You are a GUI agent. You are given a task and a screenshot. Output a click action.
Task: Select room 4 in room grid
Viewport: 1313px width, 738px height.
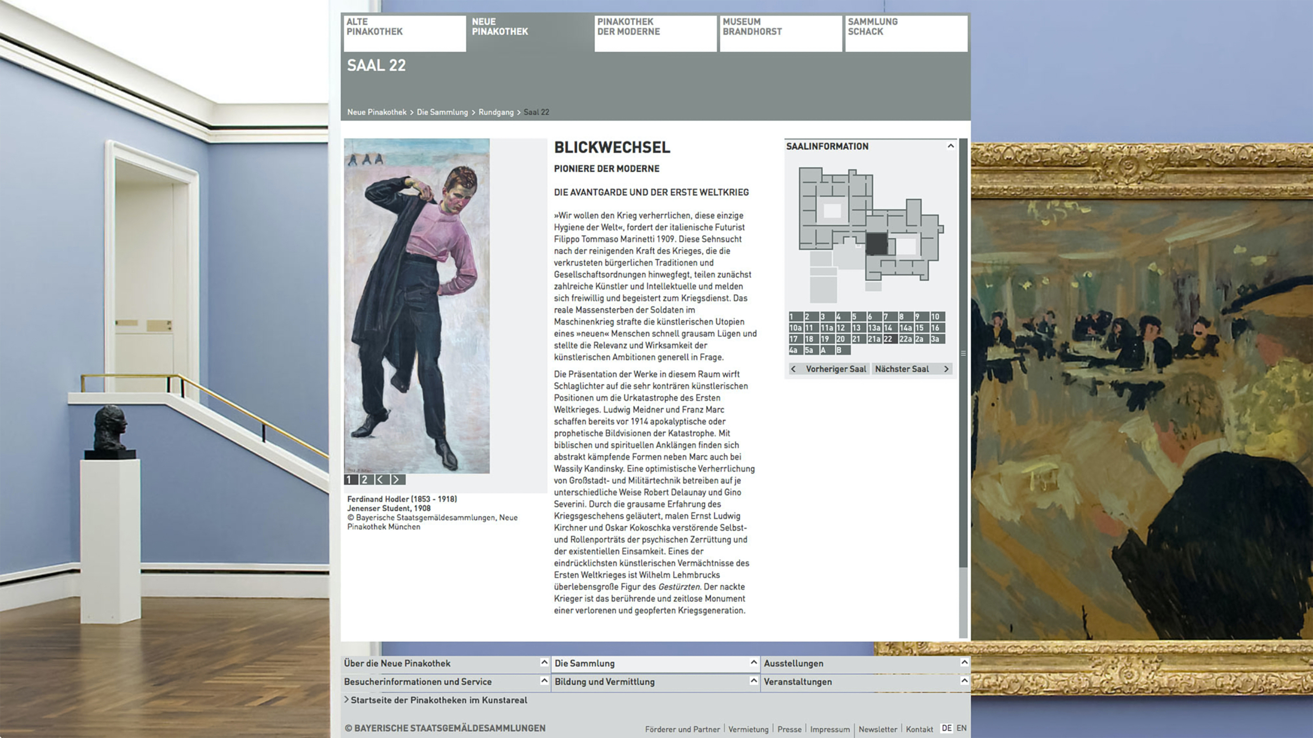pyautogui.click(x=843, y=317)
